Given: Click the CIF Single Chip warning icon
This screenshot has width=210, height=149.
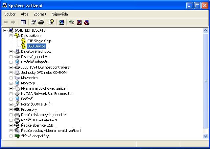Looking at the screenshot, I should click(23, 41).
